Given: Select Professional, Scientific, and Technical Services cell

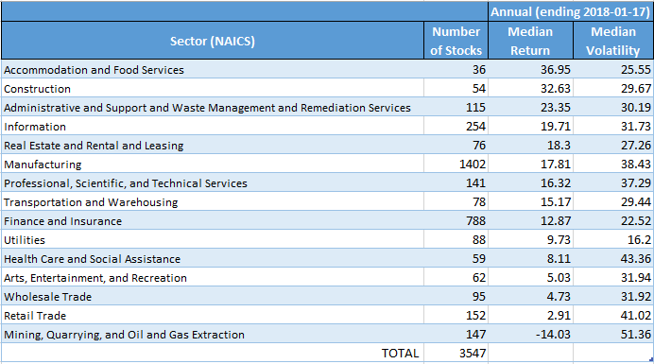Looking at the screenshot, I should [213, 183].
